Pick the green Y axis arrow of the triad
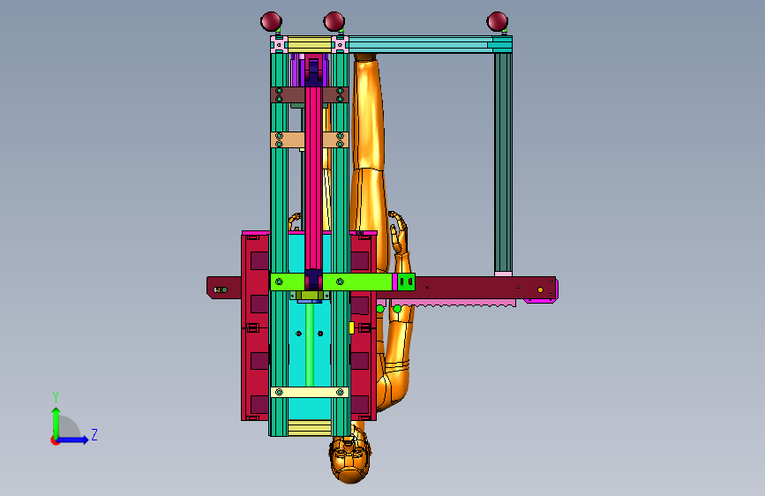Image resolution: width=765 pixels, height=496 pixels. coord(56,422)
